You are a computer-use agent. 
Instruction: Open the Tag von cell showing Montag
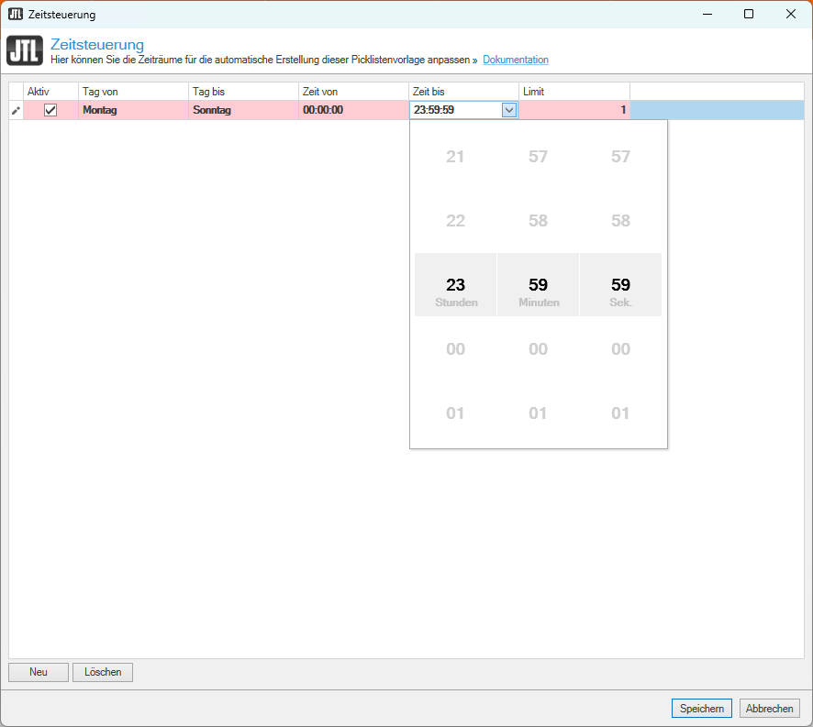(133, 110)
